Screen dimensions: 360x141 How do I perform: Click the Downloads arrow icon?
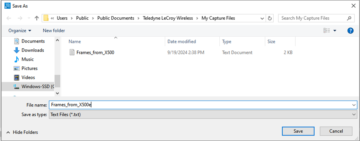pos(17,50)
